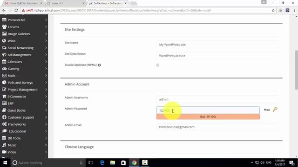Viewport: 298px width, 167px height.
Task: Open the Music note icon
Action: pos(4,145)
